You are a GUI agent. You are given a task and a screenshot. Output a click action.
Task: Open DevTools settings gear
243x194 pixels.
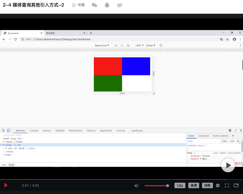pyautogui.click(x=230, y=130)
